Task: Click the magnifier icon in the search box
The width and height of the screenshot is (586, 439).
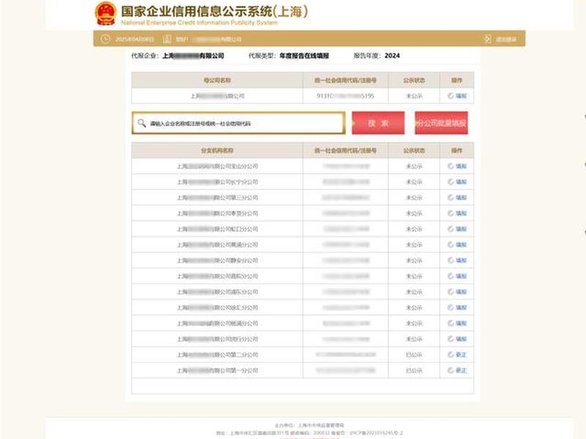Action: coord(141,123)
